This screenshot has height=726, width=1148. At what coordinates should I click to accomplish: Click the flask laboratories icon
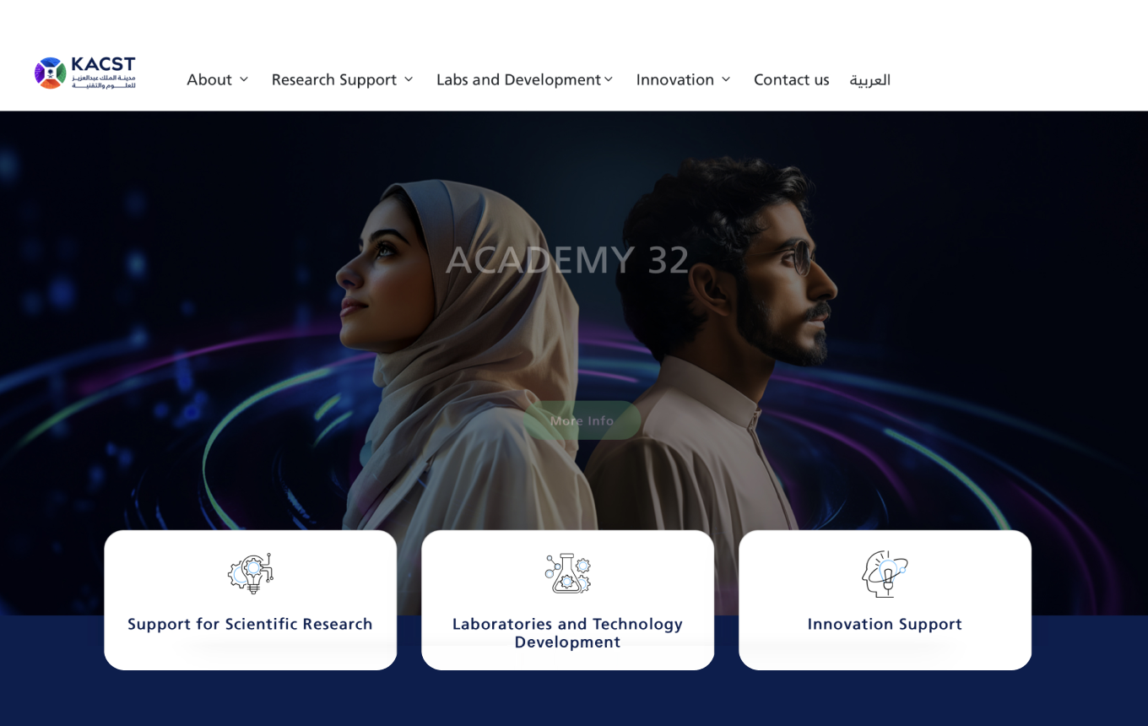pos(567,573)
